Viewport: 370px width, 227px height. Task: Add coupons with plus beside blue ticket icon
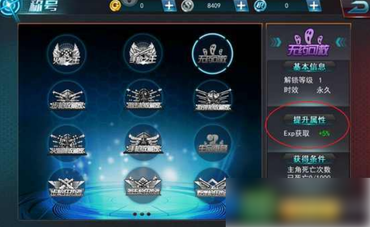click(x=314, y=6)
